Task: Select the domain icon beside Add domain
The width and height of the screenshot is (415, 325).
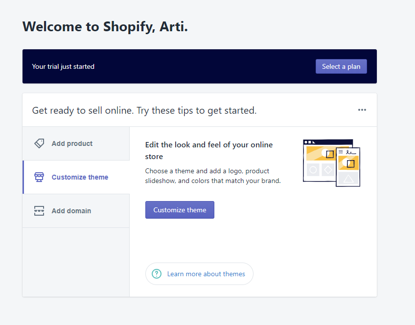Action: (x=39, y=211)
